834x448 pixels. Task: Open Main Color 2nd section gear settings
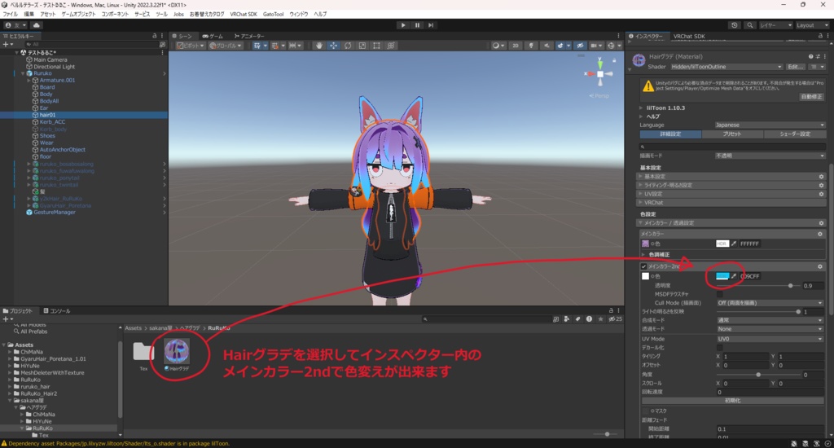[820, 266]
